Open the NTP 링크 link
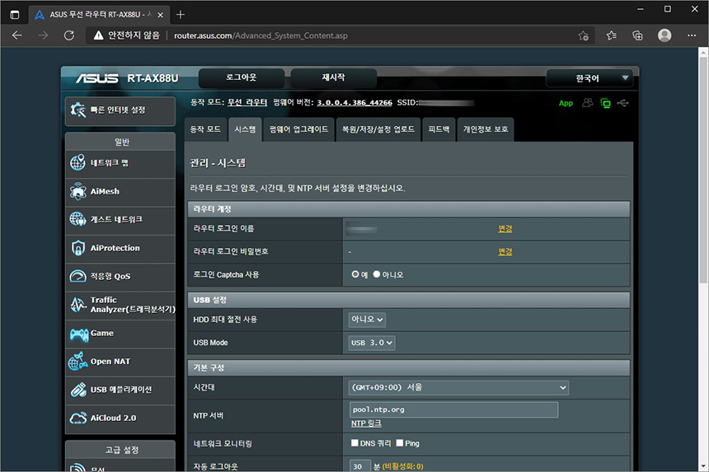 [366, 423]
